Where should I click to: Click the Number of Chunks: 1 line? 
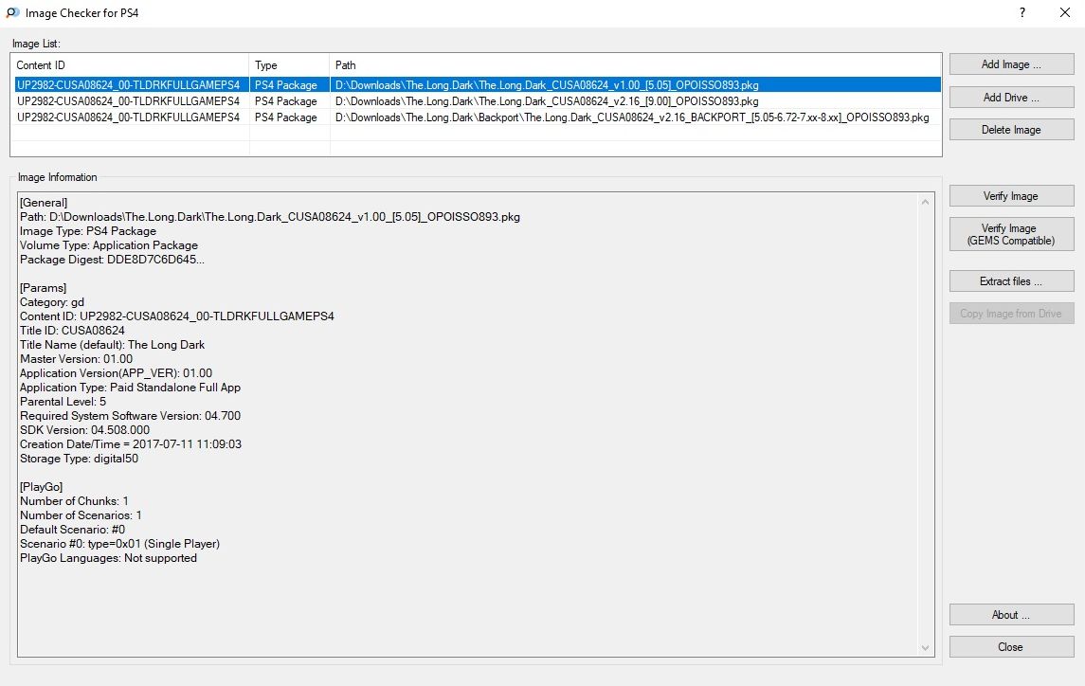(x=74, y=501)
